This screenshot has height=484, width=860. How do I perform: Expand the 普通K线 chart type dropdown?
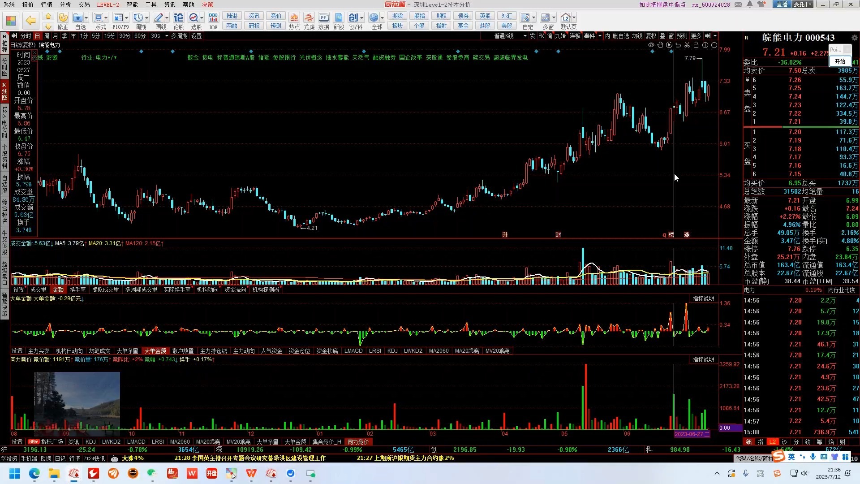(x=525, y=36)
